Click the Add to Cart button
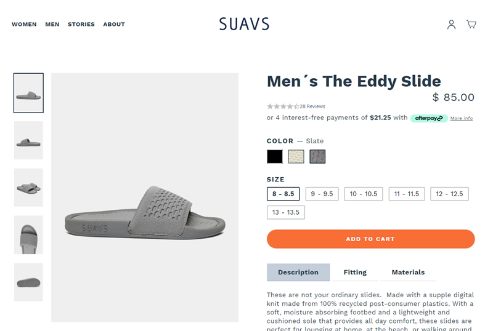This screenshot has width=493, height=331. click(370, 239)
